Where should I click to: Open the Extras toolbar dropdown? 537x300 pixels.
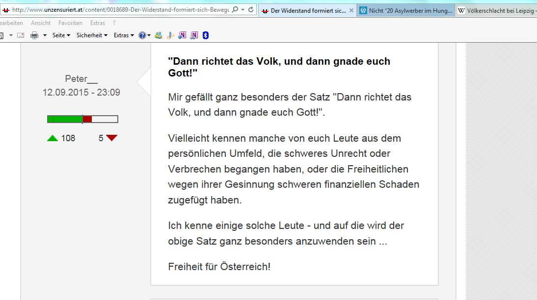pyautogui.click(x=124, y=35)
